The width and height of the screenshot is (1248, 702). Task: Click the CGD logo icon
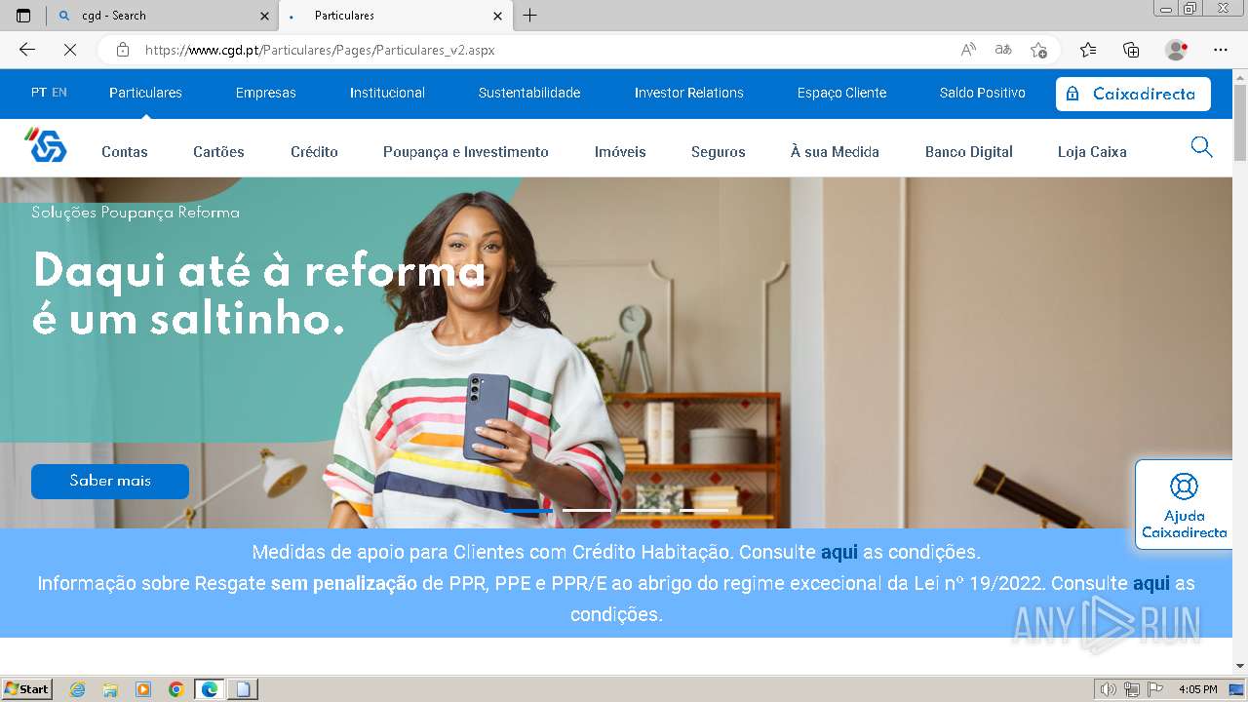pyautogui.click(x=46, y=145)
